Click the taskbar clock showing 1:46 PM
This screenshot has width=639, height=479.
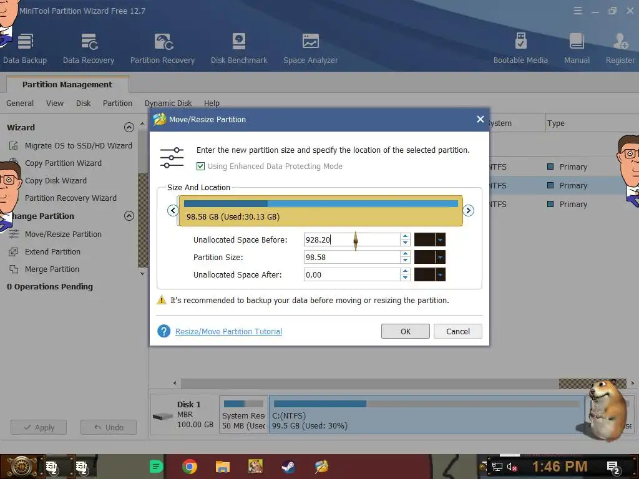pos(560,467)
